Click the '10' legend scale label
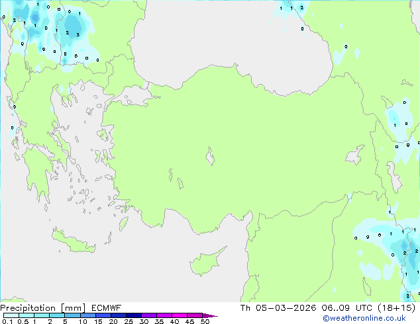The image size is (420, 324). pyautogui.click(x=83, y=321)
